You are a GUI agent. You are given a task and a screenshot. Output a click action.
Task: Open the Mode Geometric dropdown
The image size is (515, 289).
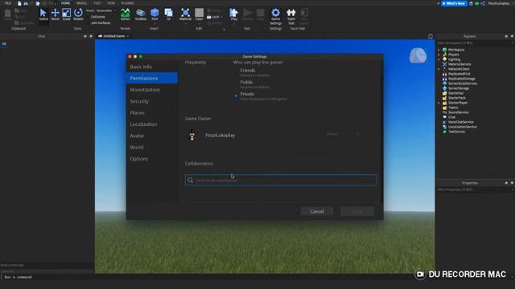coord(105,10)
